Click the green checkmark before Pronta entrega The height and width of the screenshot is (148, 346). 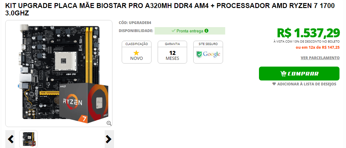[174, 31]
